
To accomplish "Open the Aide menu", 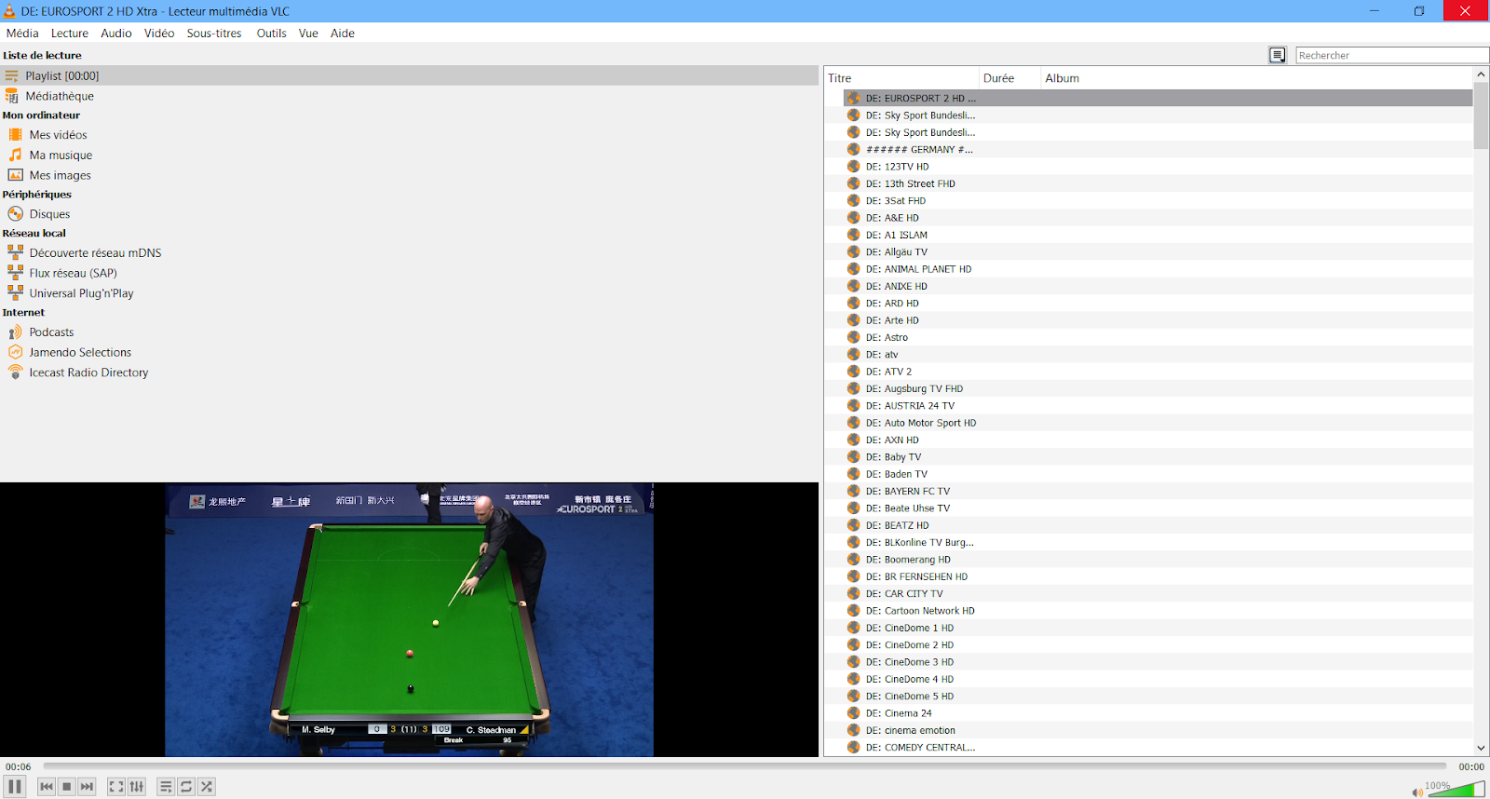I will (x=343, y=34).
